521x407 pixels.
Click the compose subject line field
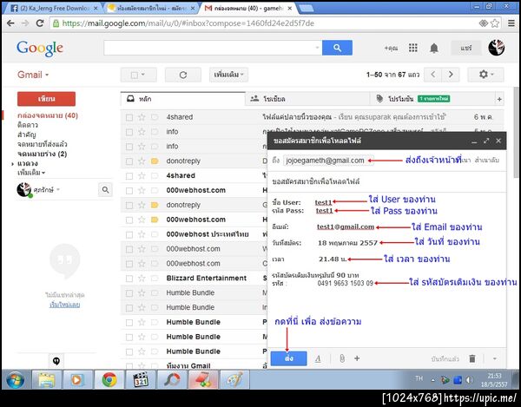[x=386, y=181]
